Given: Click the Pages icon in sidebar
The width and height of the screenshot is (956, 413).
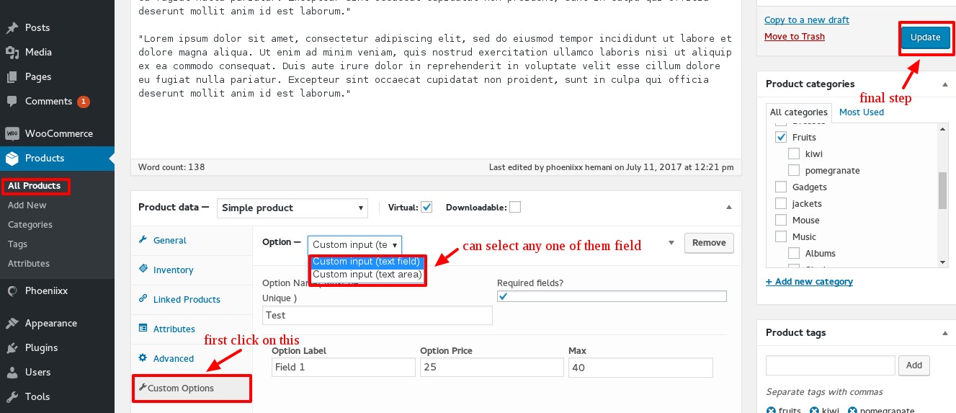Looking at the screenshot, I should pos(12,77).
